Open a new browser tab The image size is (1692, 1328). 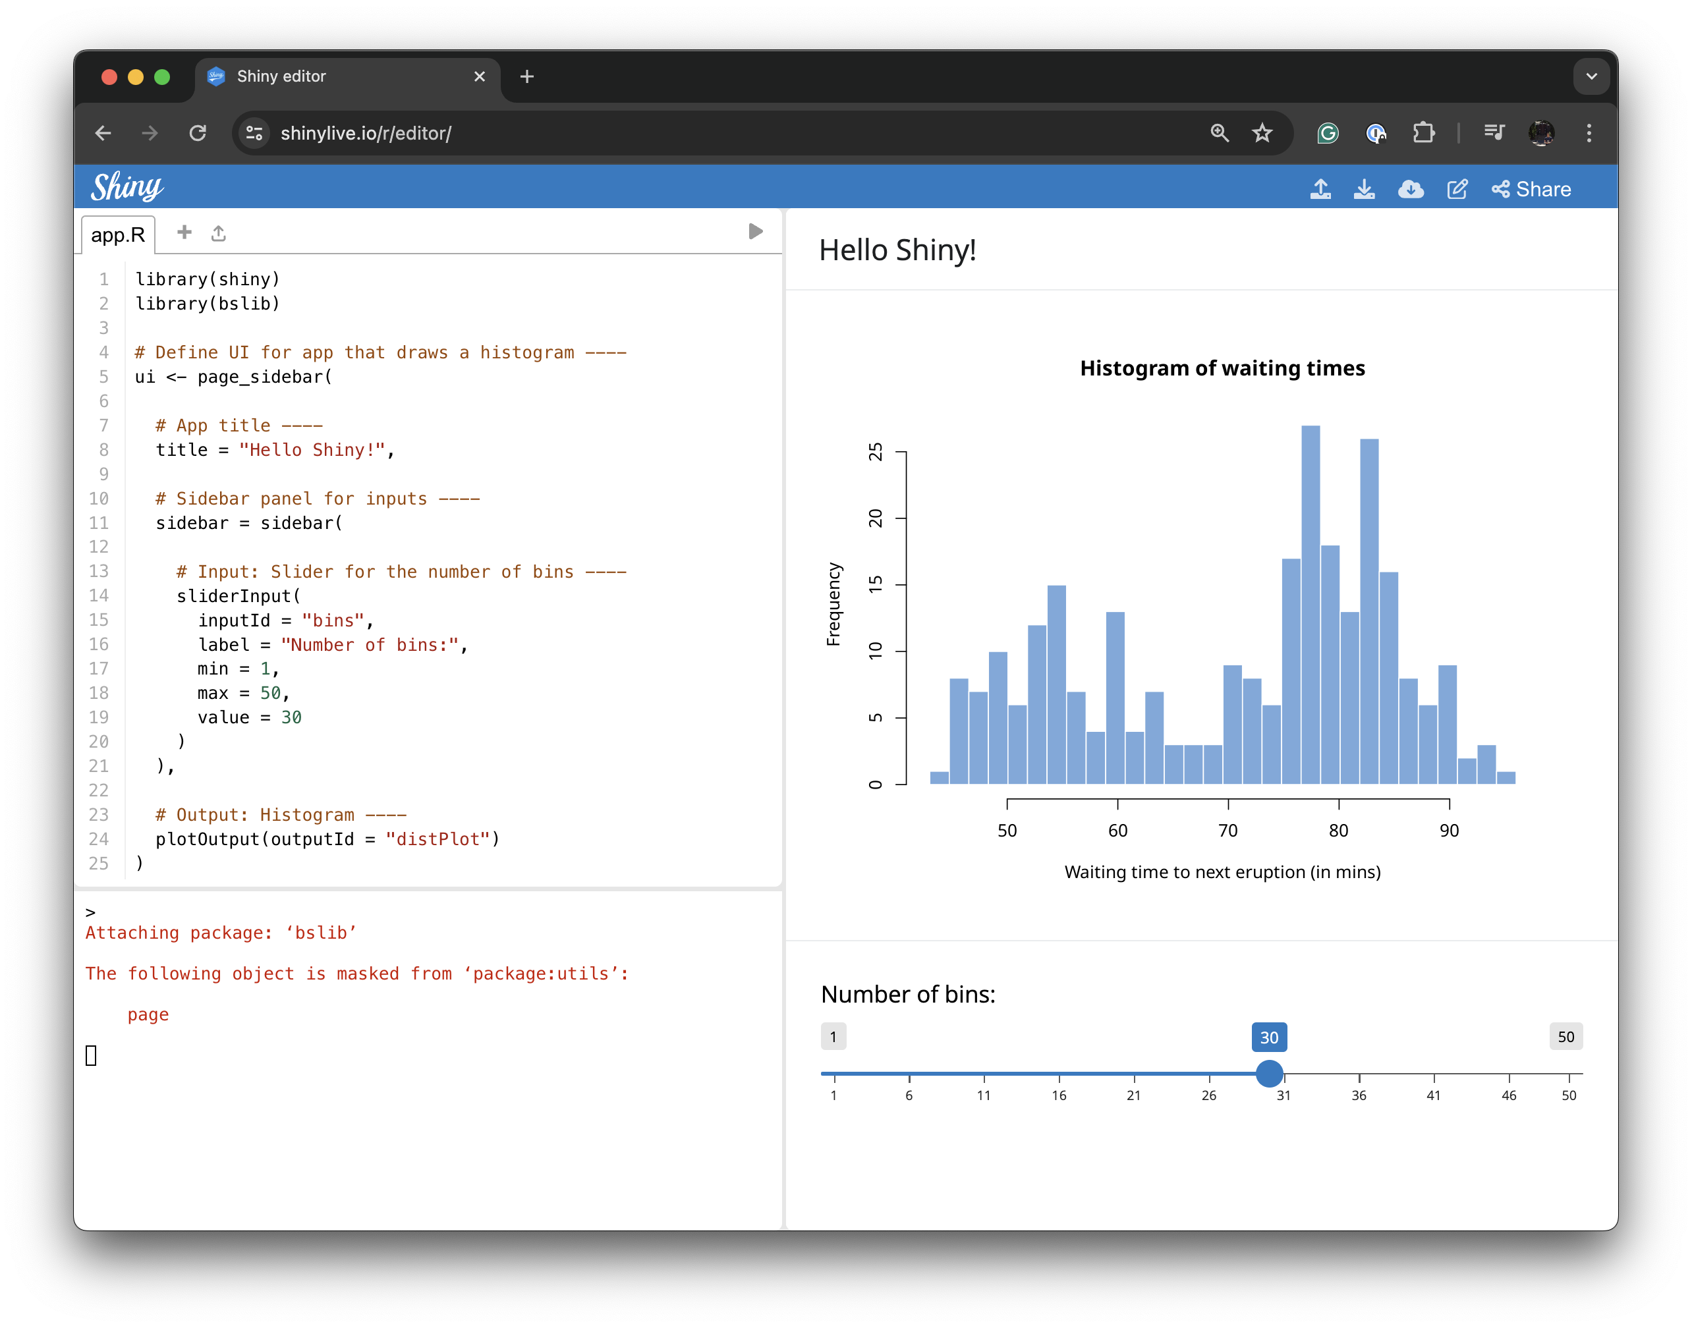526,76
